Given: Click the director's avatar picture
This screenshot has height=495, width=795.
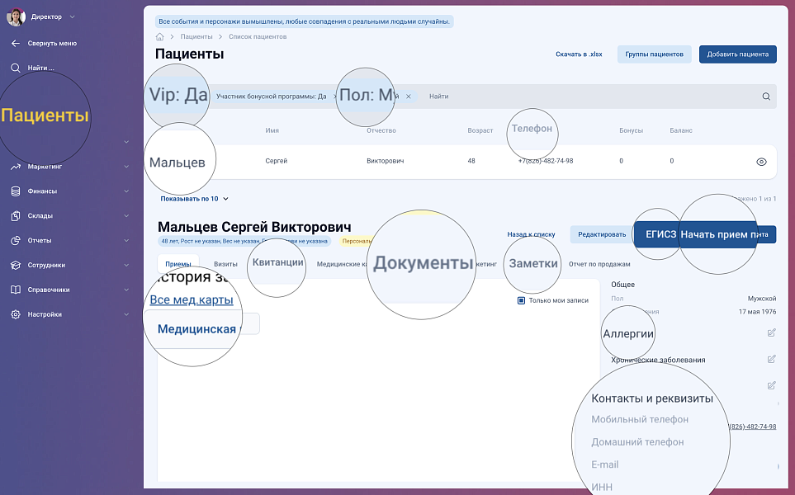Looking at the screenshot, I should coord(16,16).
